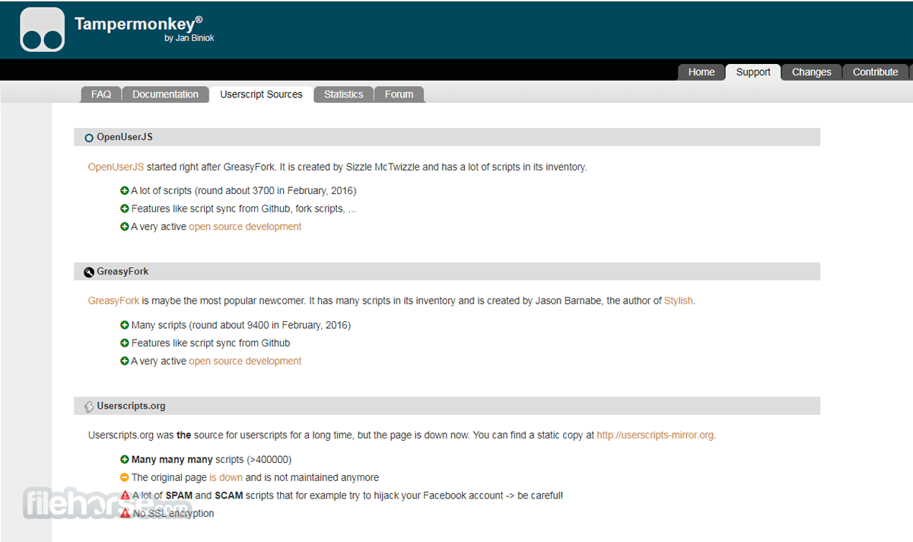
Task: Open the Forum sub-tab
Action: pos(399,94)
